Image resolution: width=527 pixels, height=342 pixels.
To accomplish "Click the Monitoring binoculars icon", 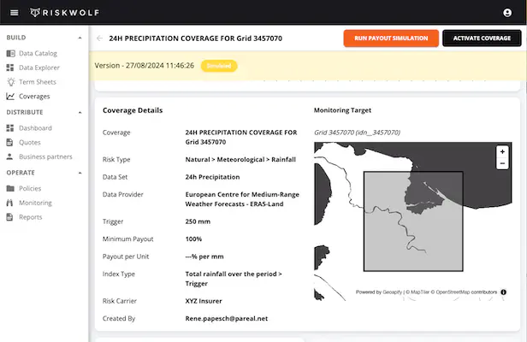I will coord(9,203).
